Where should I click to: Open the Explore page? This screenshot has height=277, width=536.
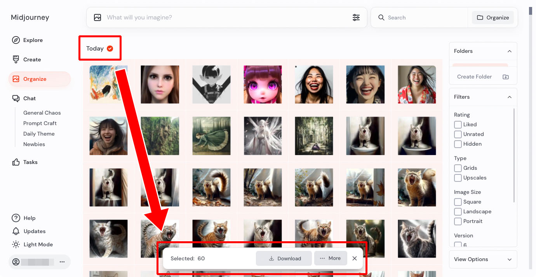33,40
